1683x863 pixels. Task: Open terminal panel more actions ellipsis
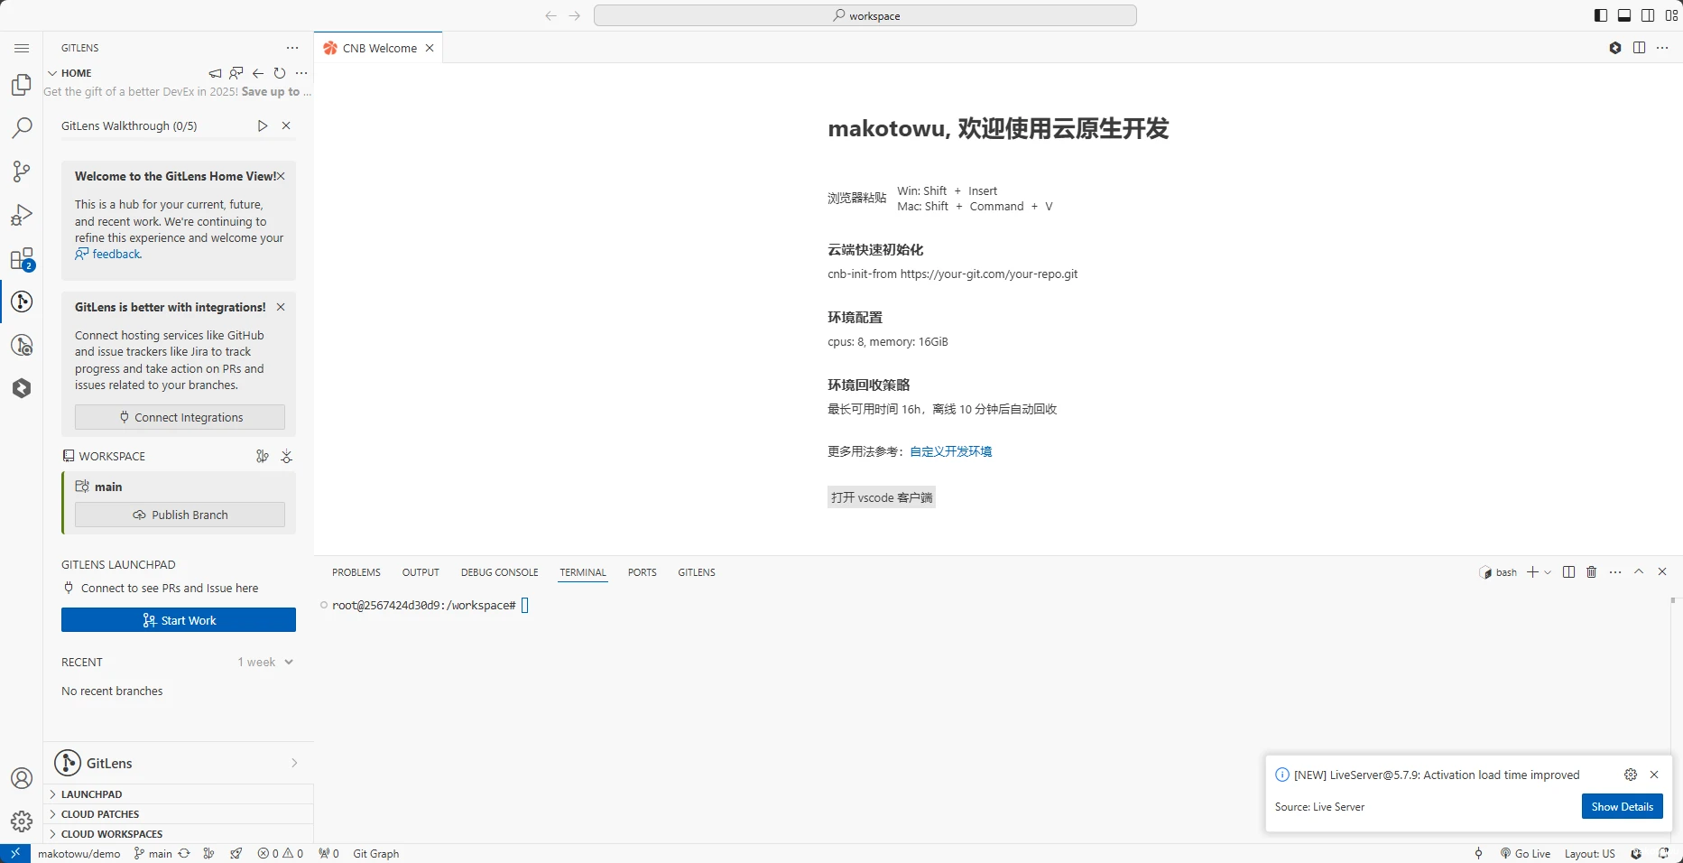point(1615,572)
